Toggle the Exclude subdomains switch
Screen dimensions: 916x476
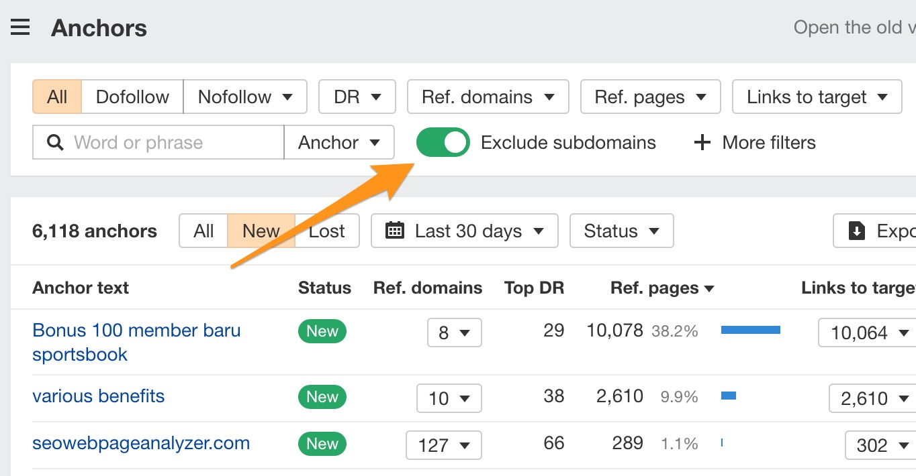(443, 143)
